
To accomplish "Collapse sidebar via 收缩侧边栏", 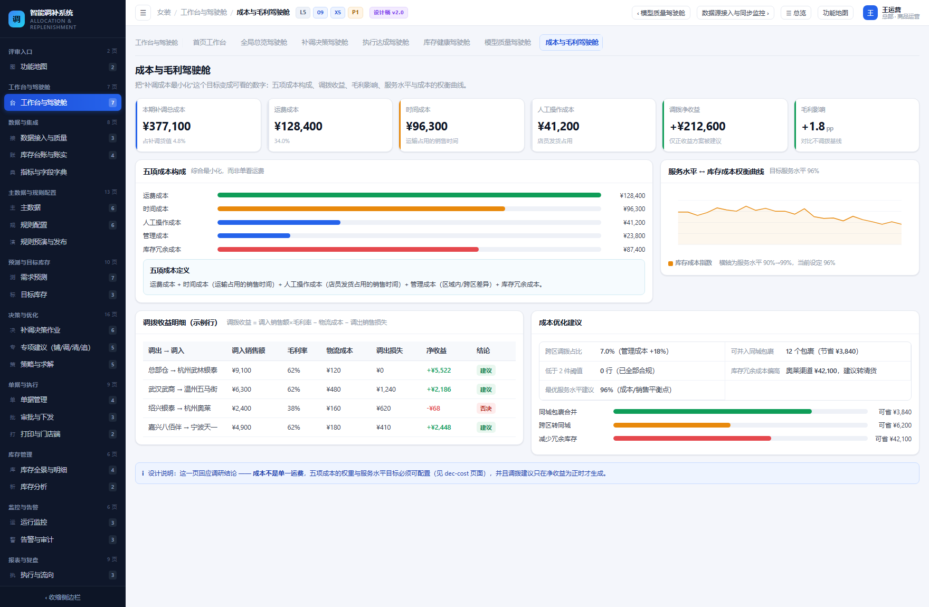I will pos(63,597).
